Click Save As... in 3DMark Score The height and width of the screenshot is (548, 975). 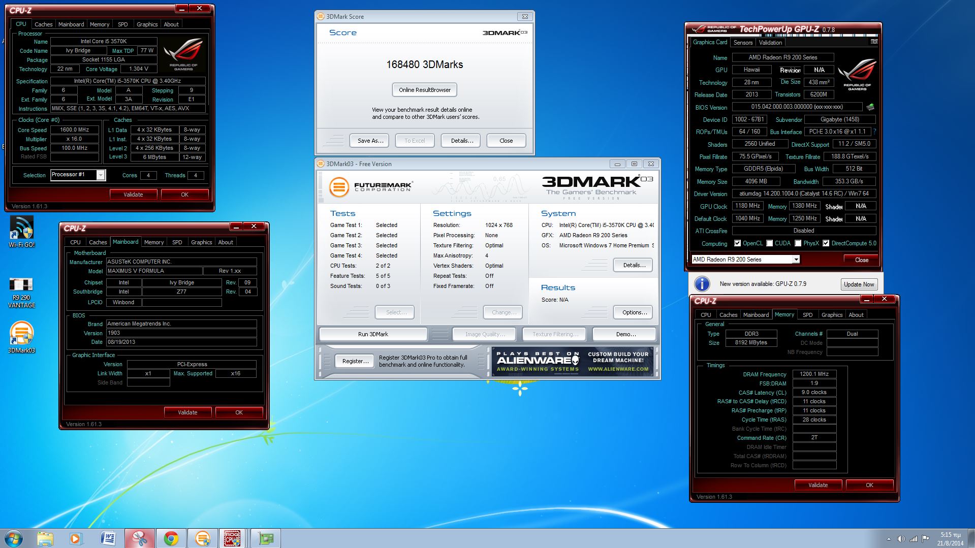click(x=370, y=141)
